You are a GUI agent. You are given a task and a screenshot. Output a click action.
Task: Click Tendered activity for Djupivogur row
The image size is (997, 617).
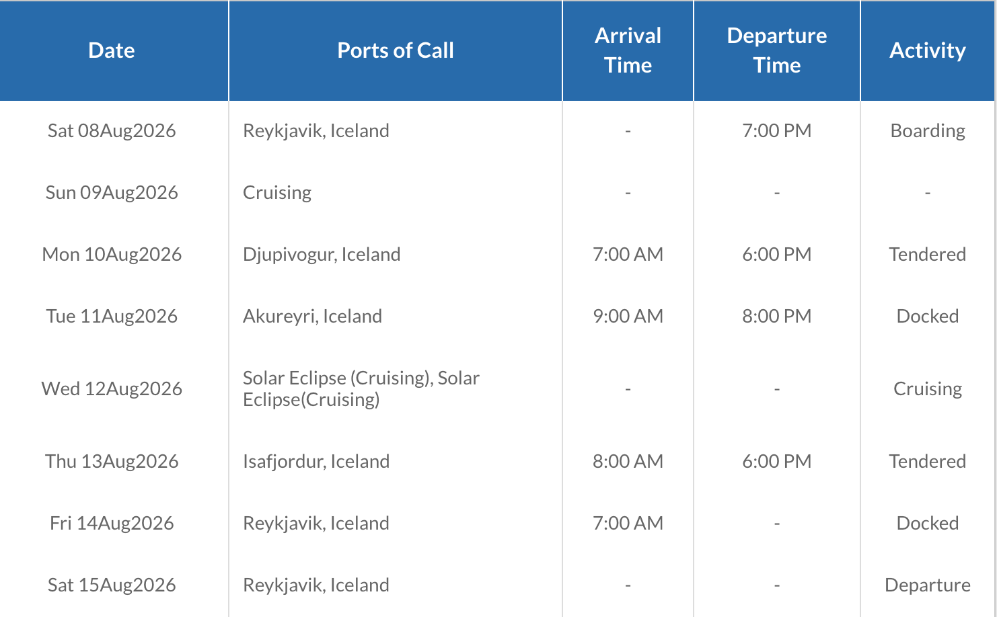coord(927,254)
